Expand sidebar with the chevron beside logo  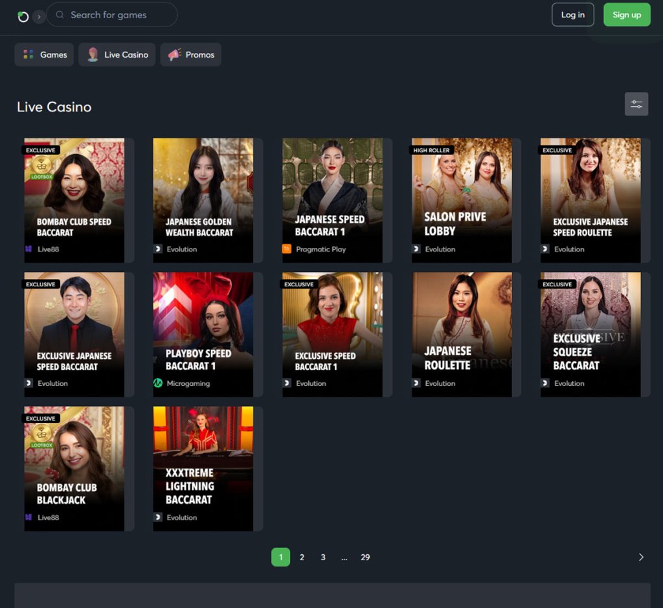pyautogui.click(x=39, y=16)
